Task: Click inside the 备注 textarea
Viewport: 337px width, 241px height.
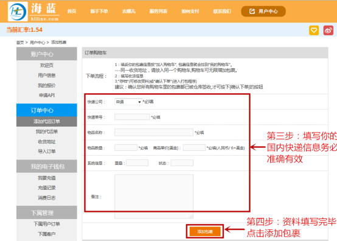Action: pos(154,197)
